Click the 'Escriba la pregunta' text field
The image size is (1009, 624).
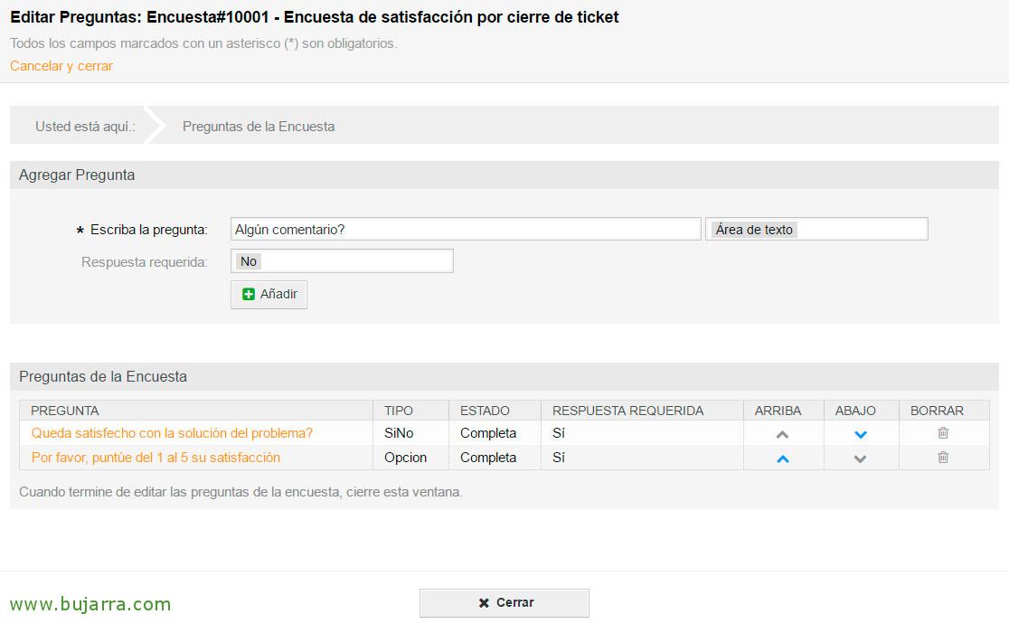[x=466, y=229]
